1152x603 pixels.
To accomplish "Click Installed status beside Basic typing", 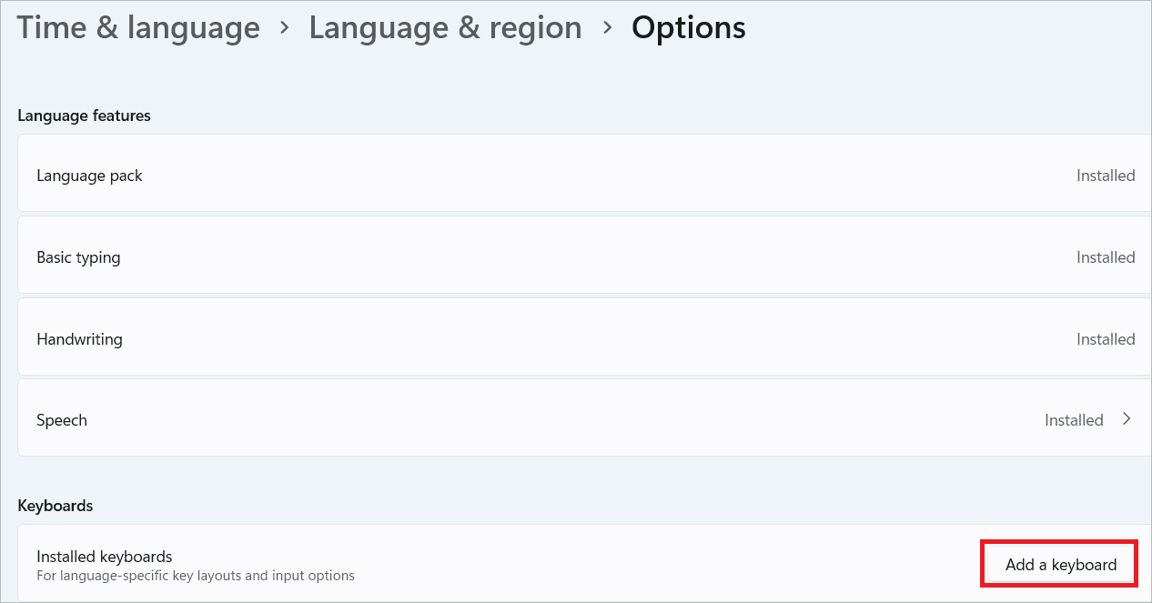I will pos(1106,257).
